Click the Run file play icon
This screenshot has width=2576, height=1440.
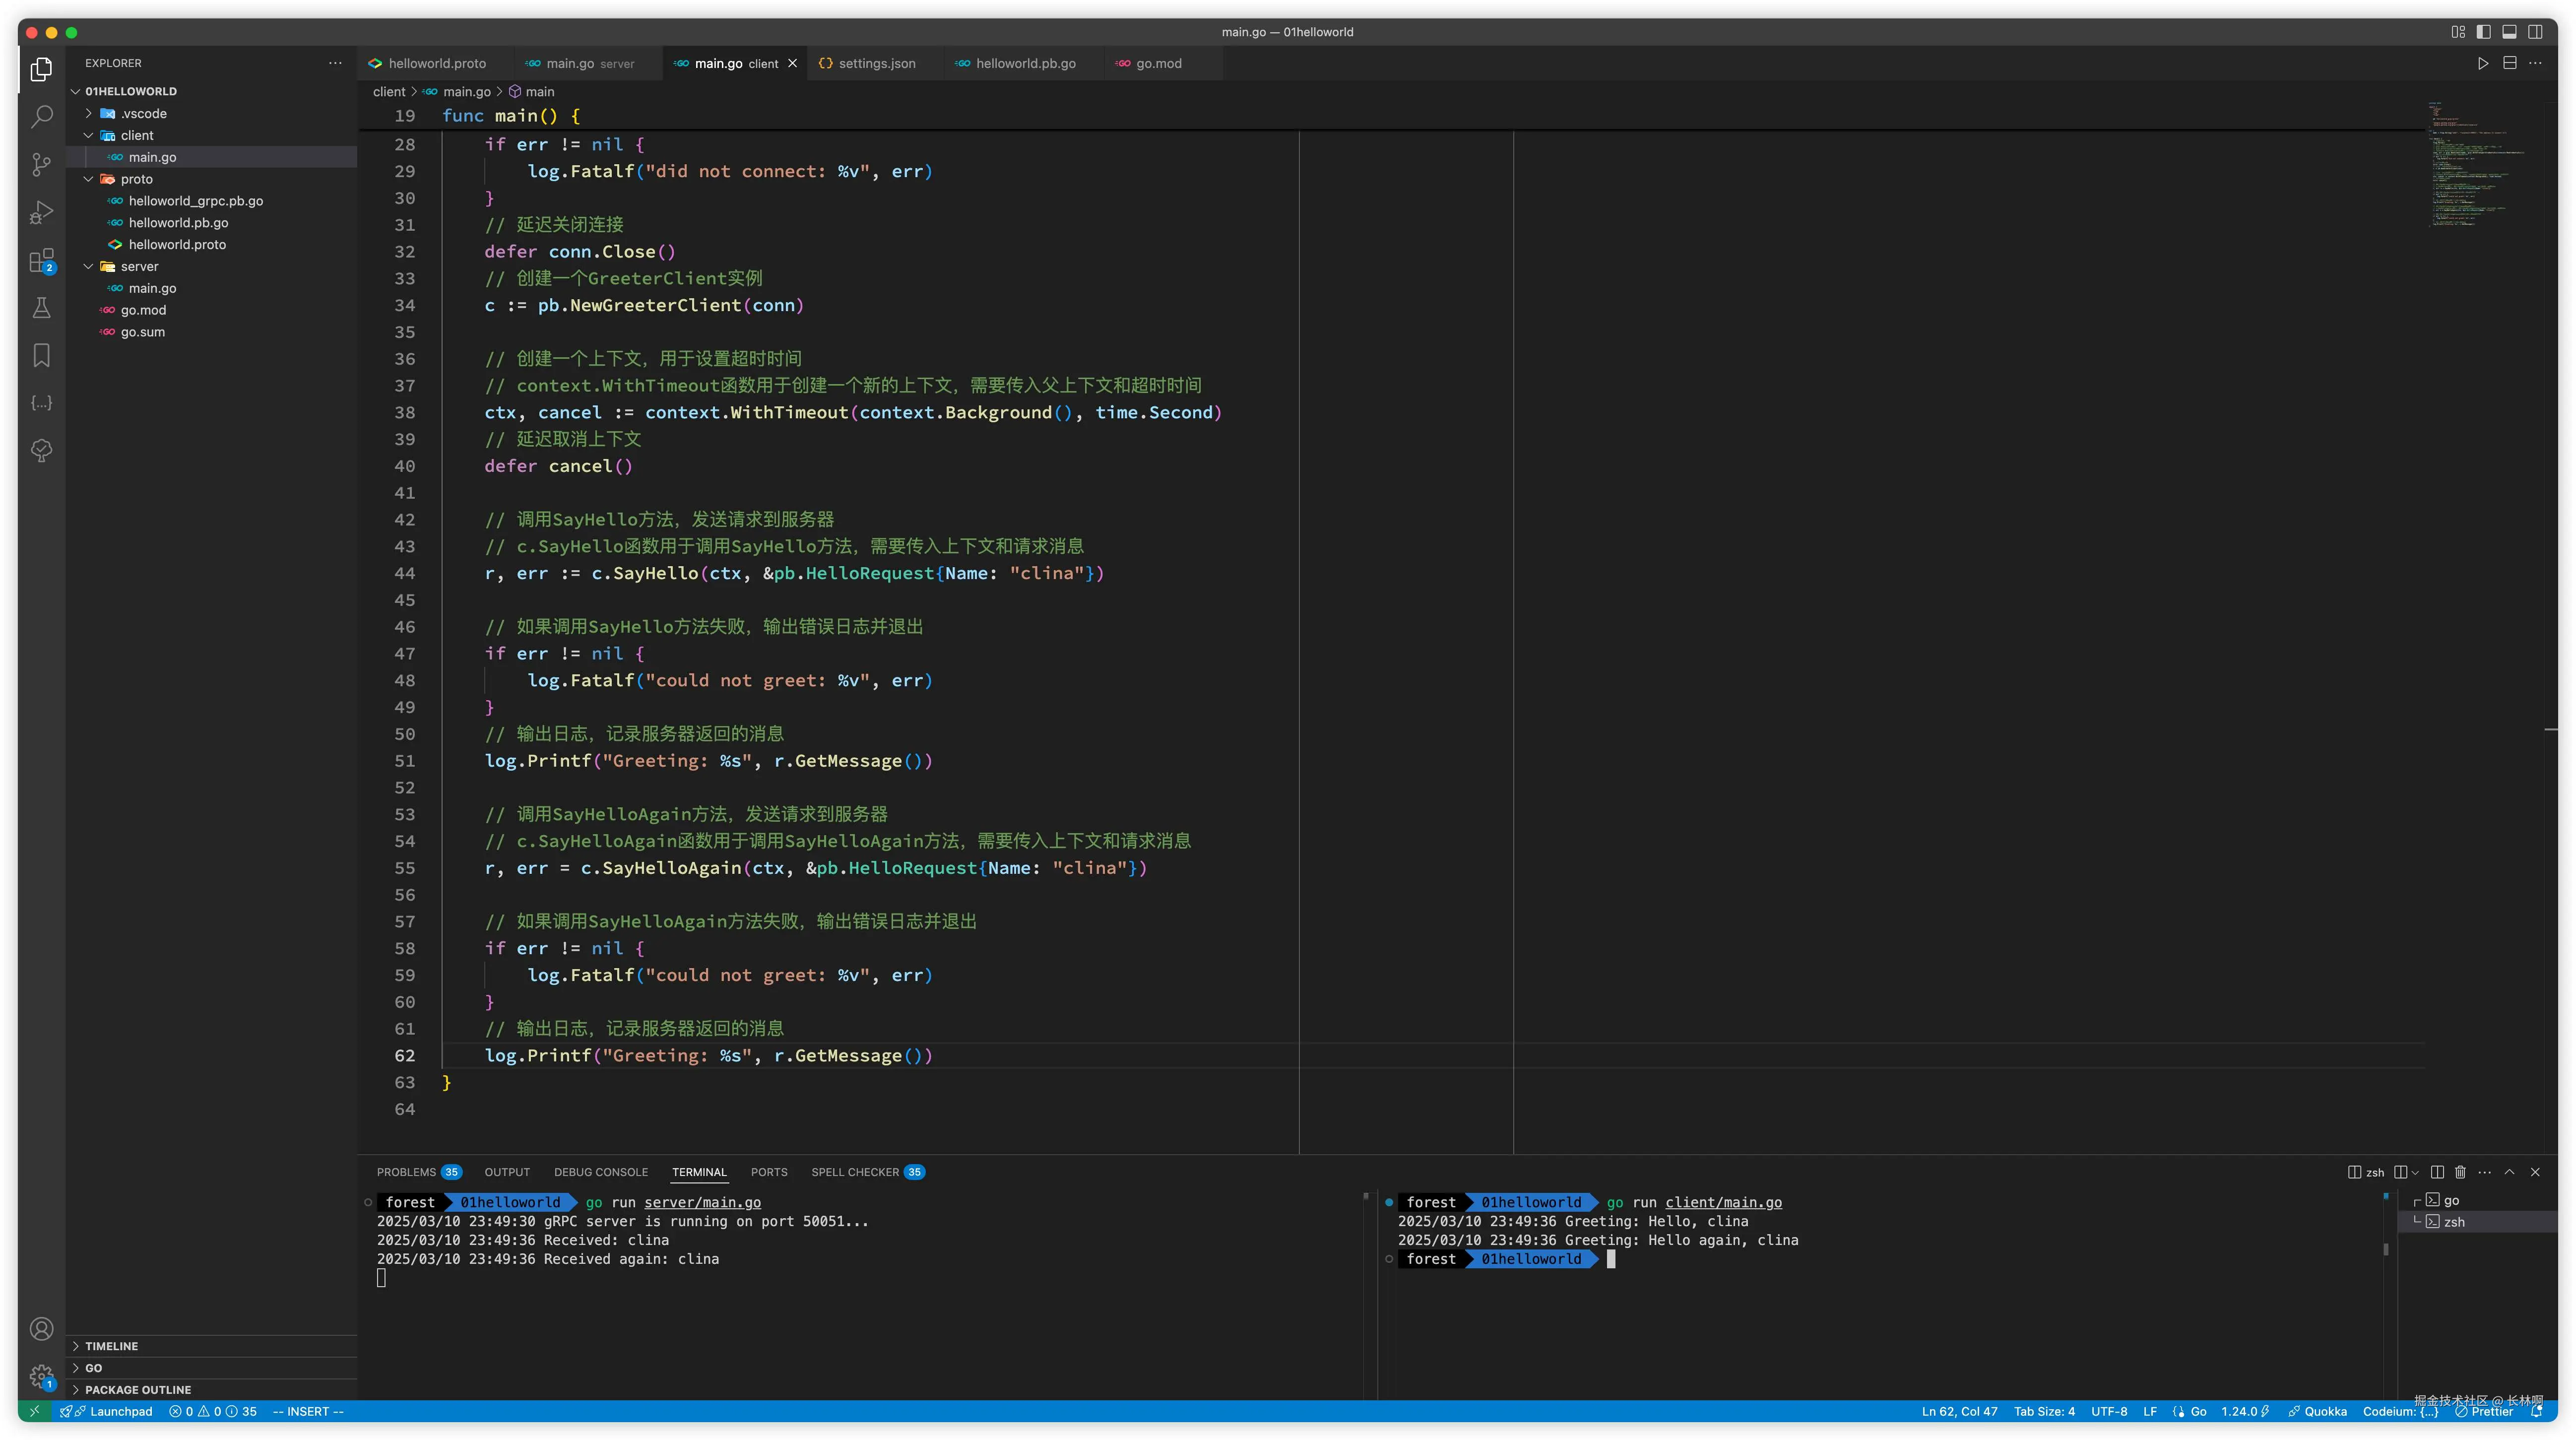click(2482, 63)
